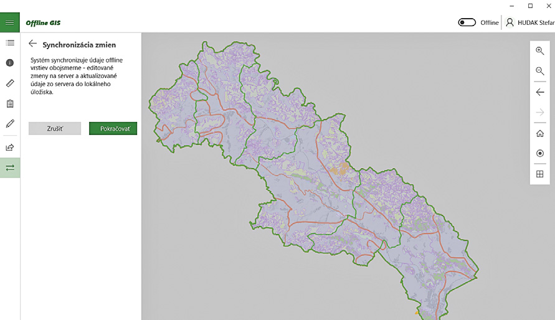Open the share/export panel
Screen dimensions: 555x320
coord(10,148)
